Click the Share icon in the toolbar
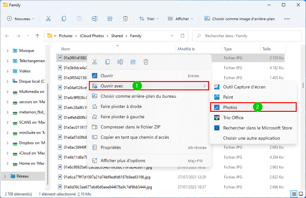 pos(110,19)
